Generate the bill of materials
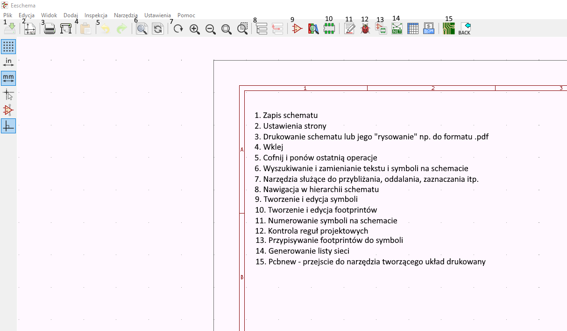 click(429, 29)
